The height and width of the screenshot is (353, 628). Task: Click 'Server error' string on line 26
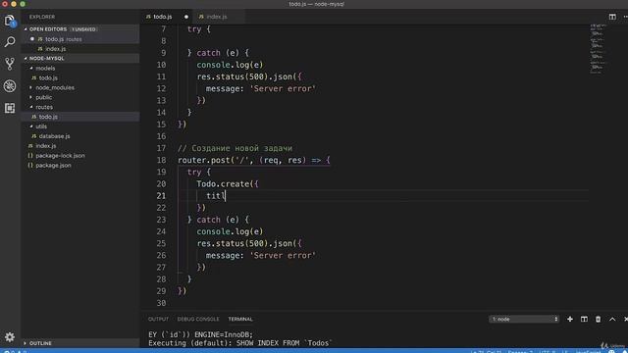pyautogui.click(x=283, y=255)
